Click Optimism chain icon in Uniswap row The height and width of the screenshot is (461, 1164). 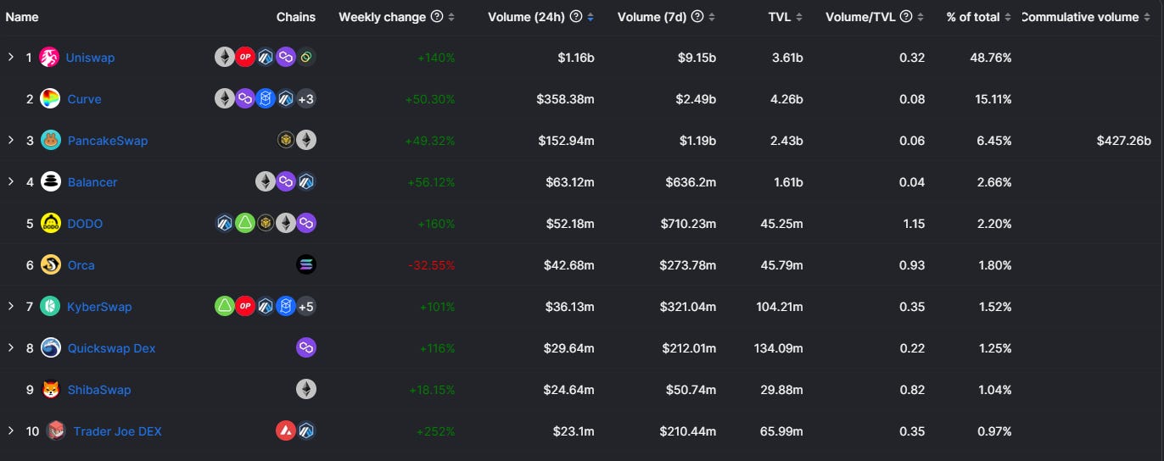(x=245, y=58)
